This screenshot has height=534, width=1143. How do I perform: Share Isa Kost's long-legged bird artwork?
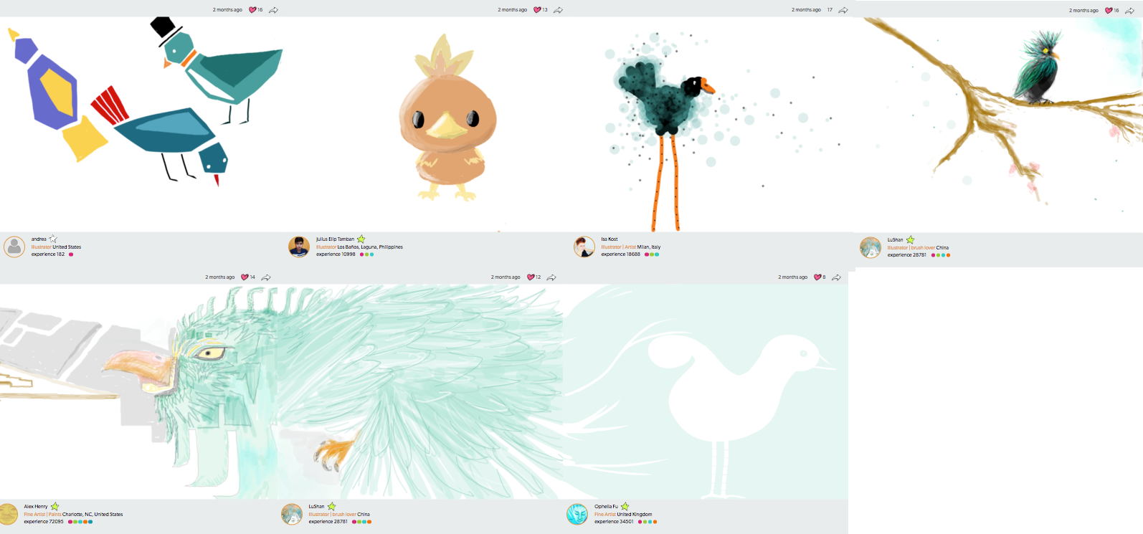click(x=843, y=10)
